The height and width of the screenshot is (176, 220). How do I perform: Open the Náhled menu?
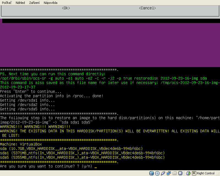[x=20, y=3]
